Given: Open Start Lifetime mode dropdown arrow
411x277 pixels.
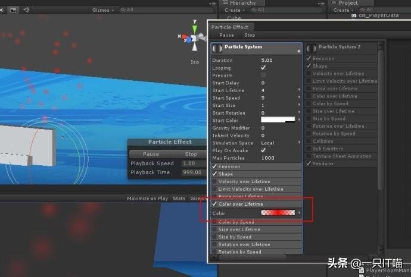Looking at the screenshot, I should tap(298, 90).
